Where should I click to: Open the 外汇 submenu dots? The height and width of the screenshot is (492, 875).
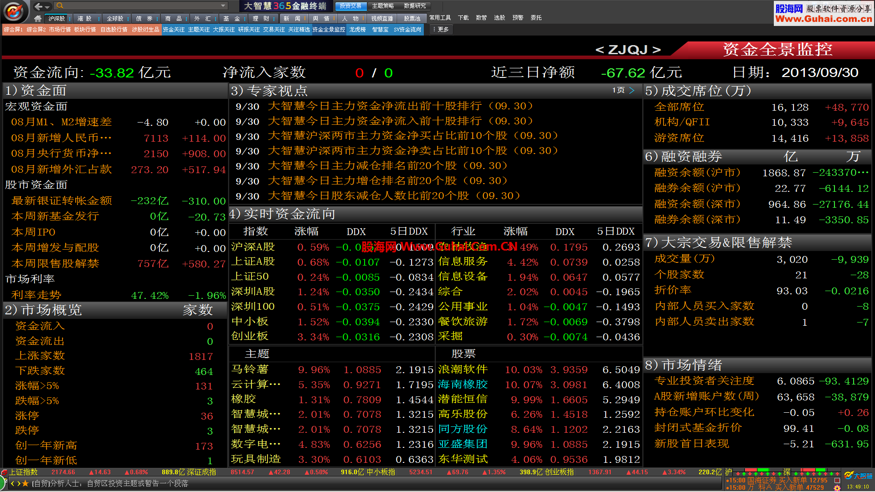click(x=215, y=19)
